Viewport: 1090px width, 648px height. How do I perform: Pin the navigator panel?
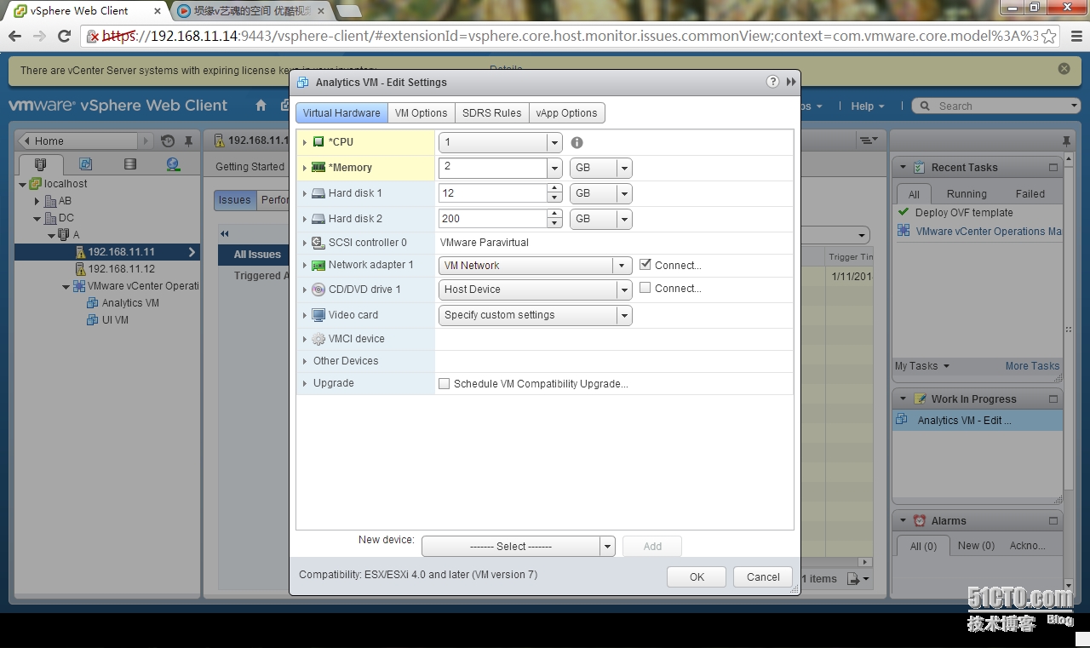click(189, 141)
